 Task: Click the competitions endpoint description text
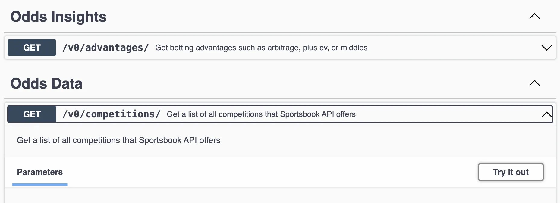tap(261, 114)
